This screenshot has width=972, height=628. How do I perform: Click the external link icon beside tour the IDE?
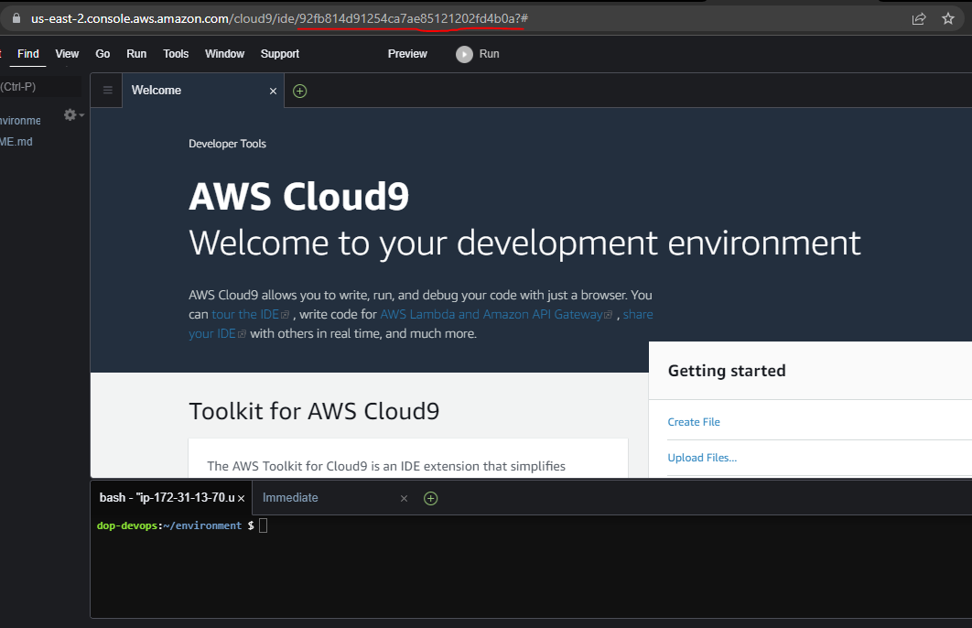pyautogui.click(x=285, y=314)
